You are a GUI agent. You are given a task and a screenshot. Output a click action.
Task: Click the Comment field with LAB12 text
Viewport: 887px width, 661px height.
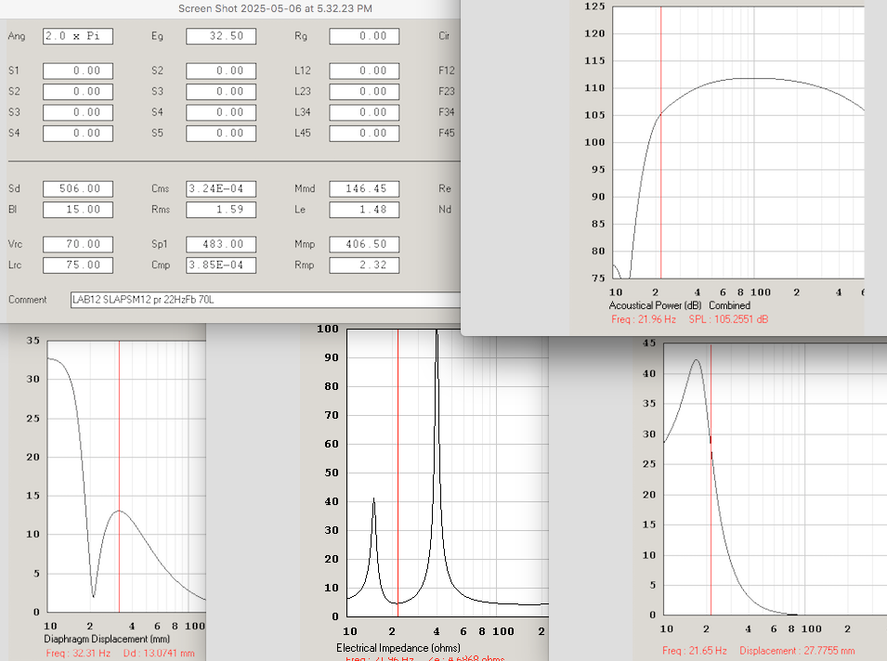click(266, 300)
